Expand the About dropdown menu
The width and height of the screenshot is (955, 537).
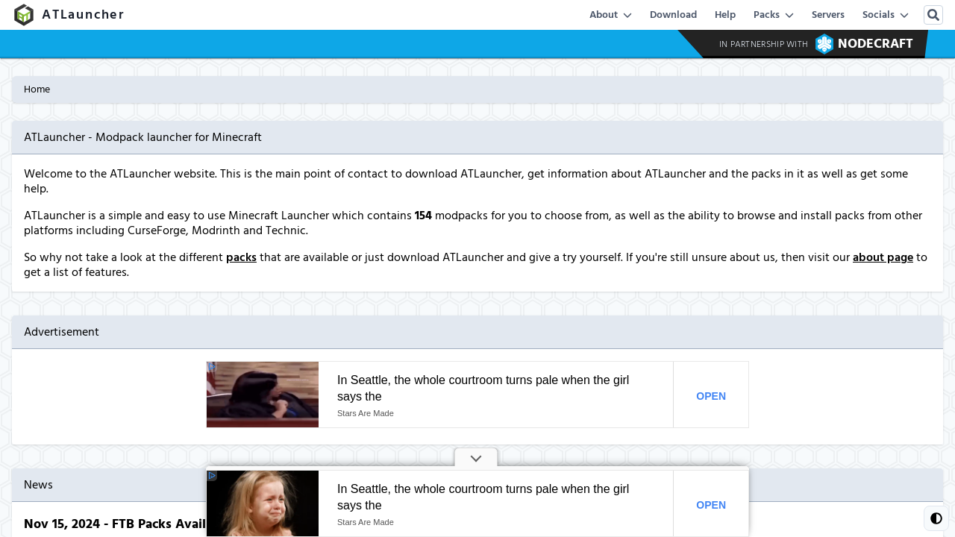pos(610,15)
